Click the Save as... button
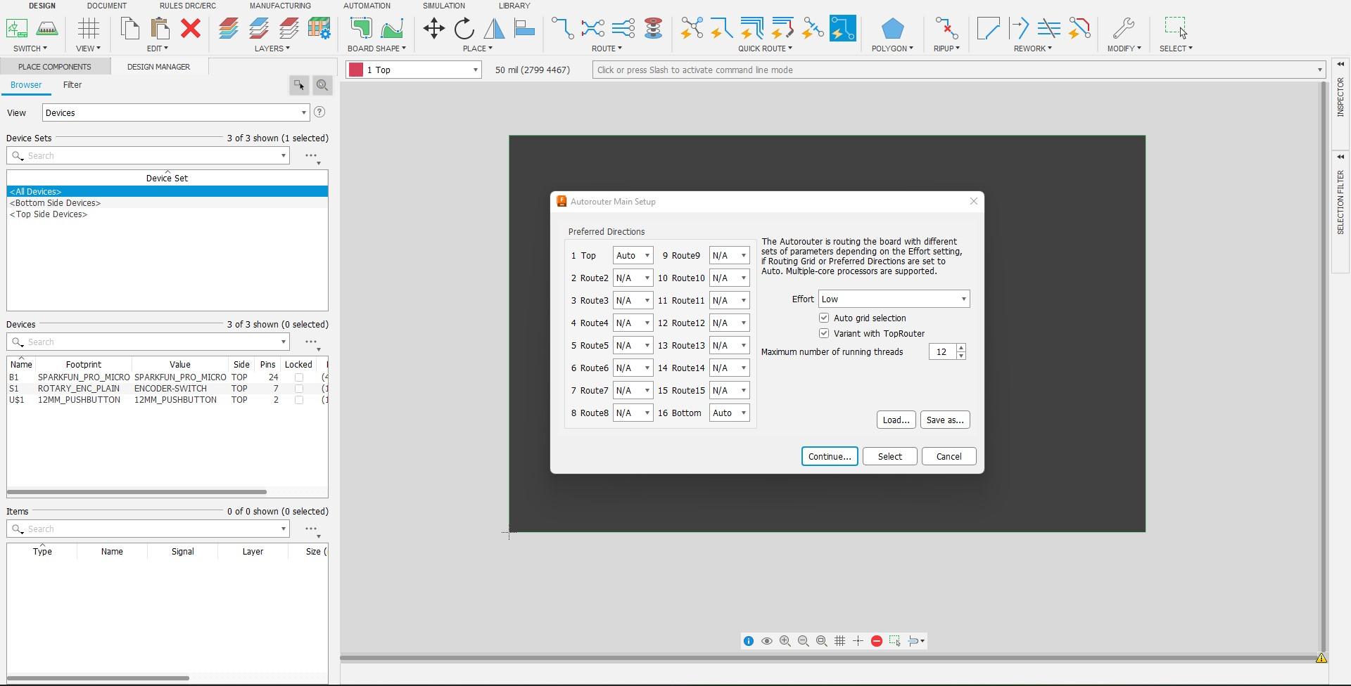 click(945, 420)
